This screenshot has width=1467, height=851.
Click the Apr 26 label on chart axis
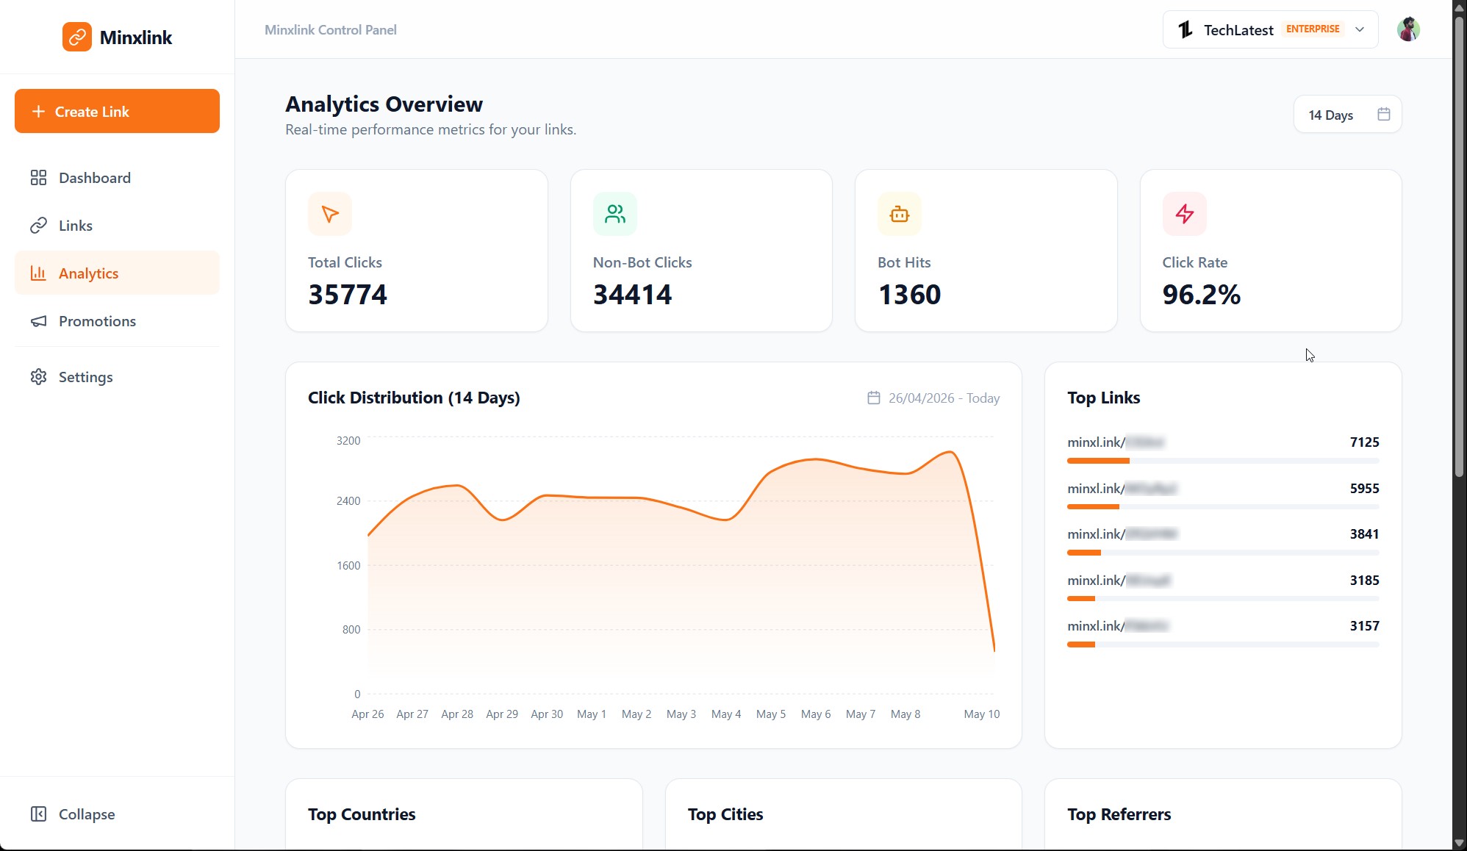tap(367, 714)
